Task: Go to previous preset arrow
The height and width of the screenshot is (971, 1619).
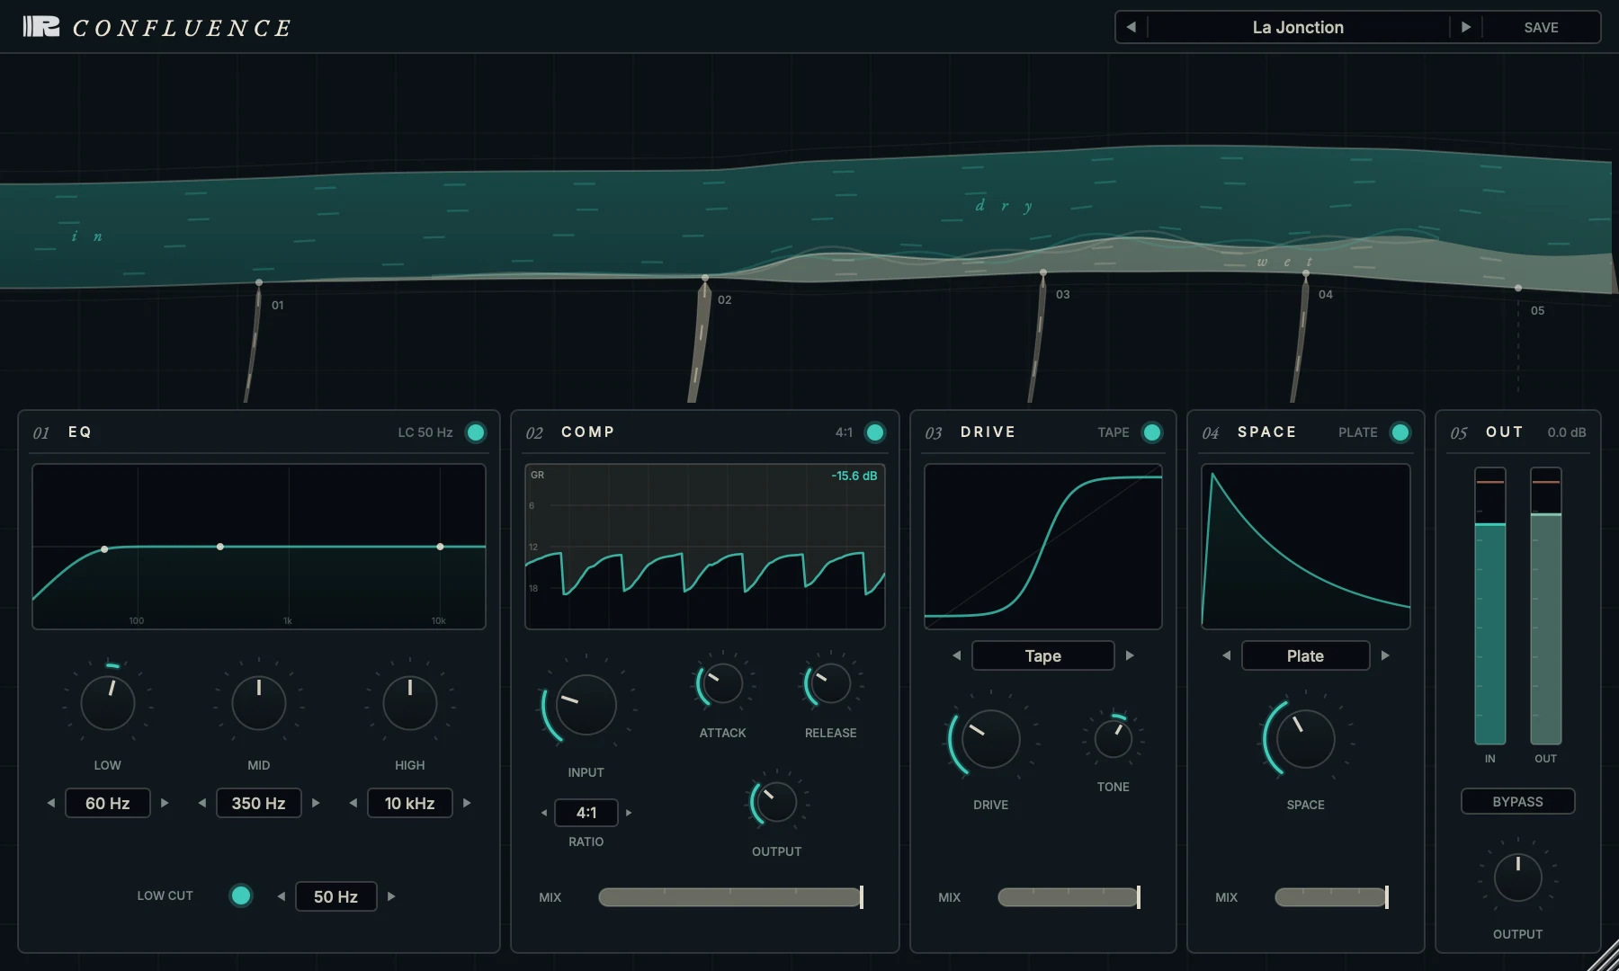Action: (x=1132, y=27)
